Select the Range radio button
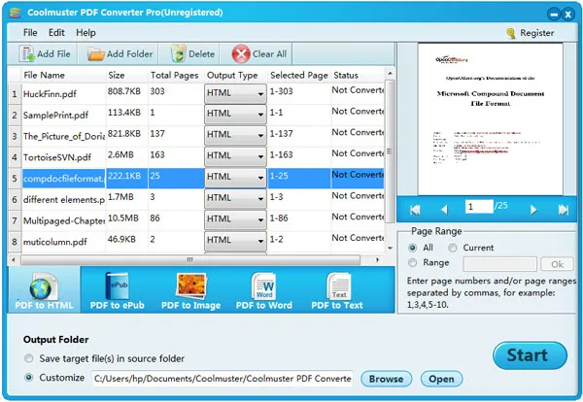The width and height of the screenshot is (583, 402). pyautogui.click(x=415, y=263)
